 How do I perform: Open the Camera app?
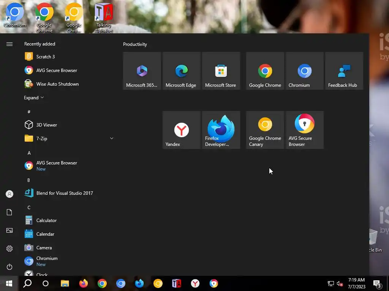coord(69,247)
